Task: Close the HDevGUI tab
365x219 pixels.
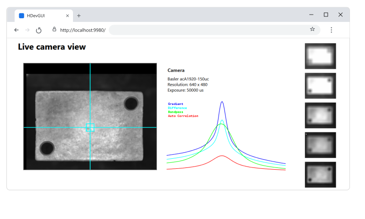Action: (x=68, y=16)
